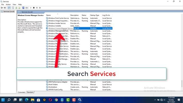Viewport: 183px width, 103px height.
Task: Open red Camtasia recorder icon on taskbar
Action: pyautogui.click(x=74, y=100)
